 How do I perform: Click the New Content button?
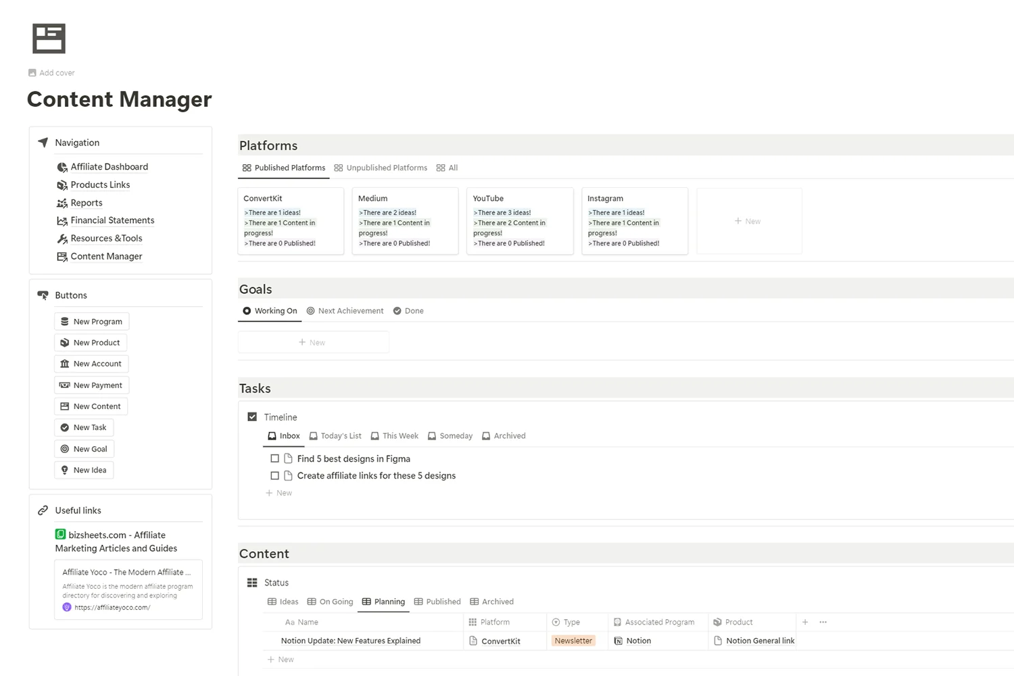coord(91,406)
